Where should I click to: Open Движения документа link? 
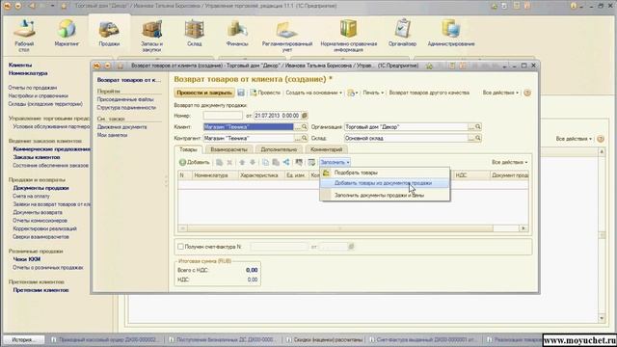tap(122, 127)
